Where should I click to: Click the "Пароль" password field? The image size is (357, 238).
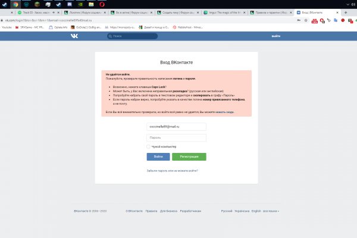click(x=176, y=137)
